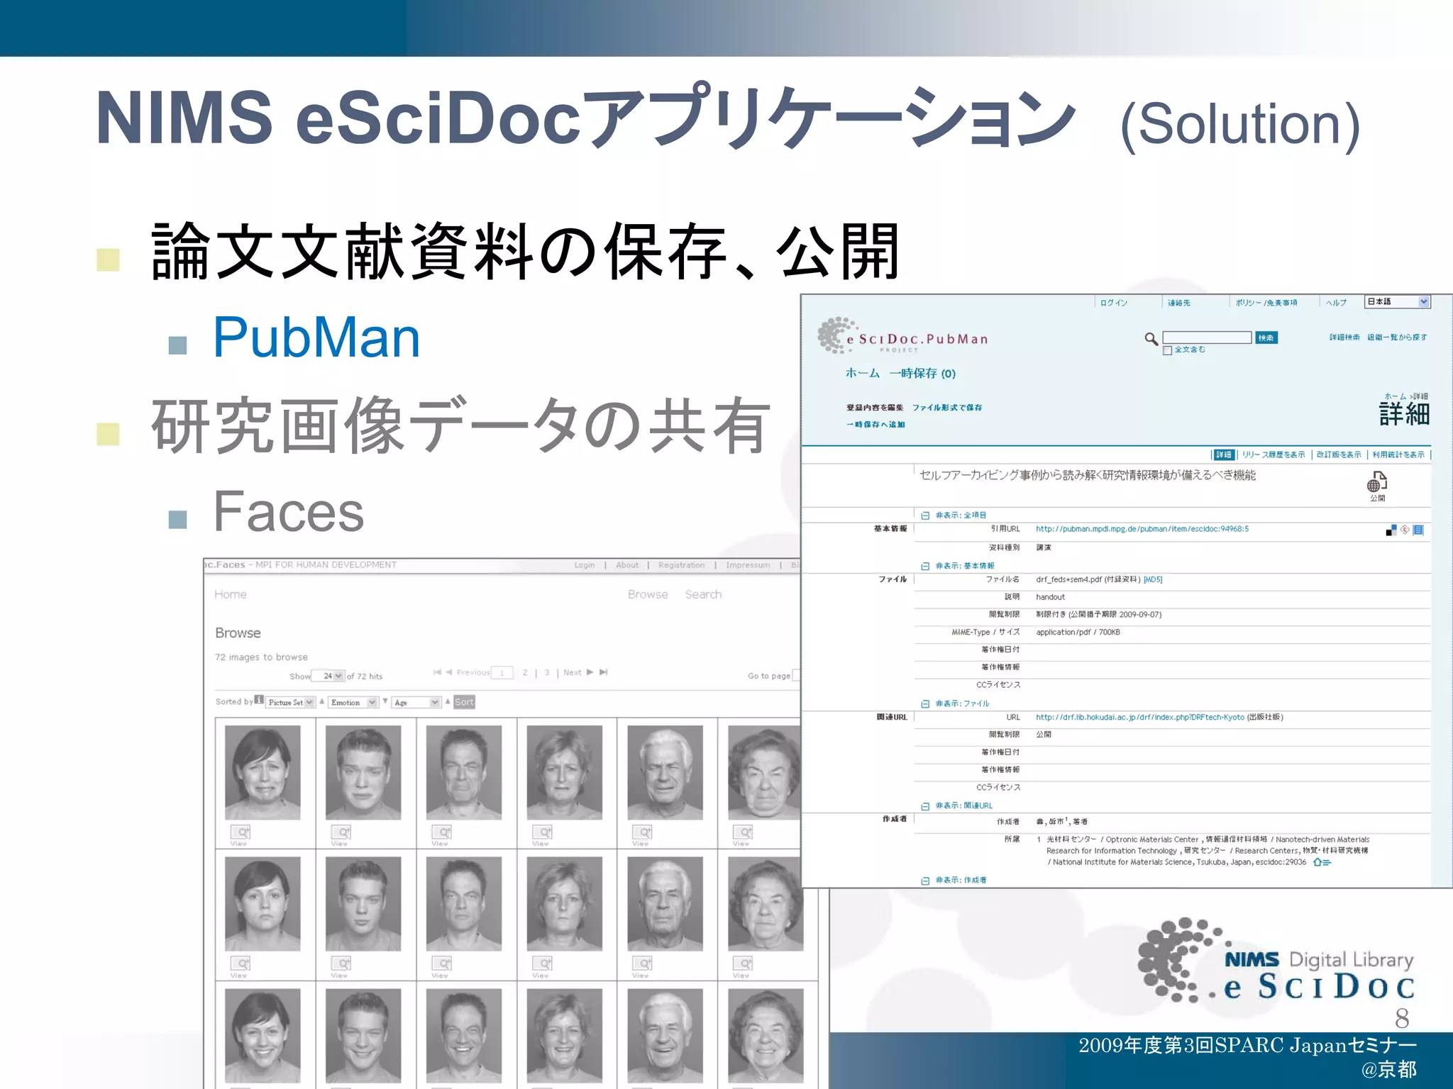Viewport: 1453px width, 1089px height.
Task: Open the Picture Set sort dropdown
Action: pyautogui.click(x=290, y=702)
